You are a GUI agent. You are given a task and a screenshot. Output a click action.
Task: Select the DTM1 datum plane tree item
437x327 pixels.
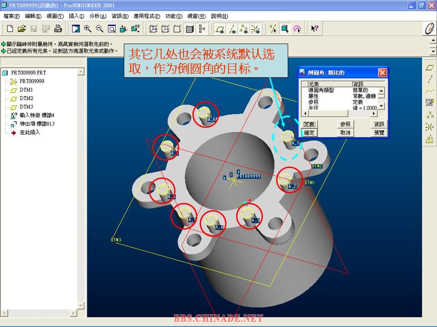[26, 90]
